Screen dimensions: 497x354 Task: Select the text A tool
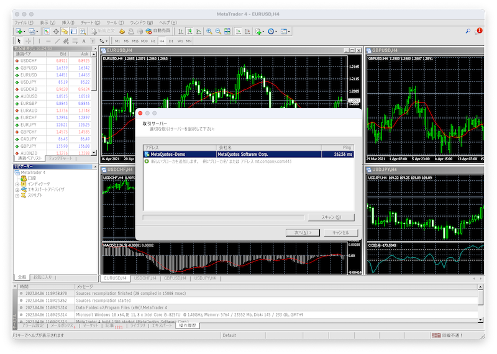pos(84,41)
